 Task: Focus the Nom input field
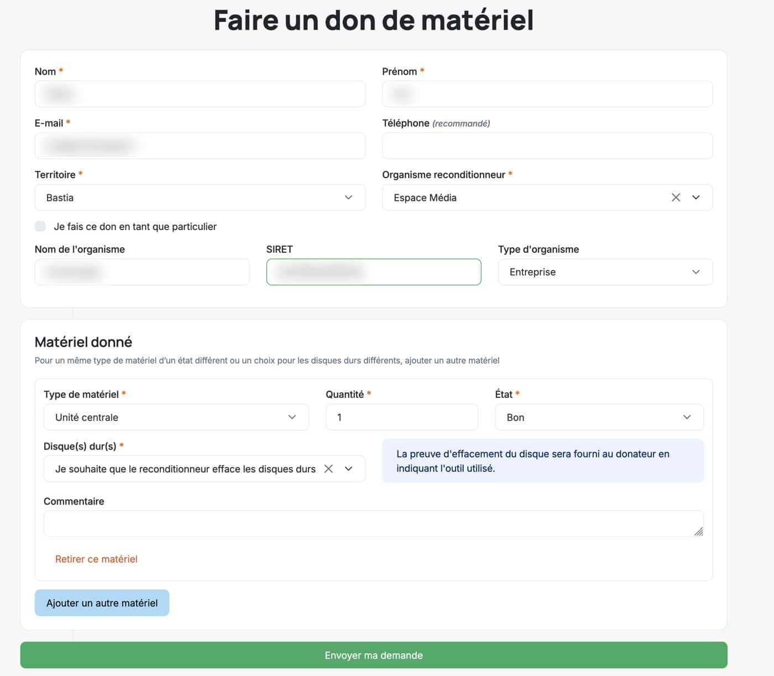pos(200,94)
